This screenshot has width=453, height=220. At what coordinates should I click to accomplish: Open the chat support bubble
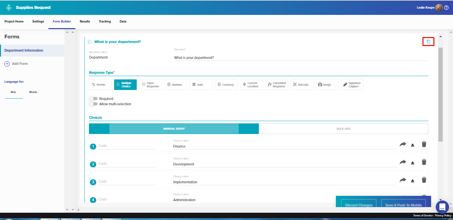[442, 207]
